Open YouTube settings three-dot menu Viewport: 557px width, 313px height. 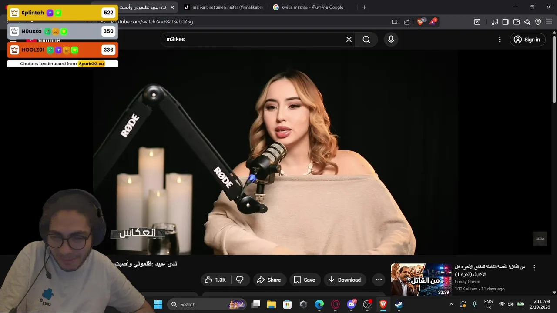coord(500,40)
